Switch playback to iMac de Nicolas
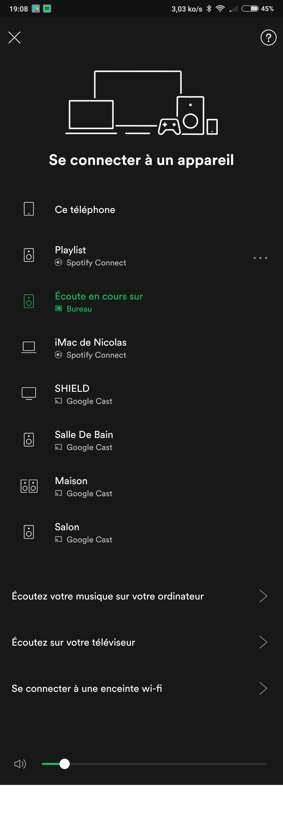 (x=141, y=348)
